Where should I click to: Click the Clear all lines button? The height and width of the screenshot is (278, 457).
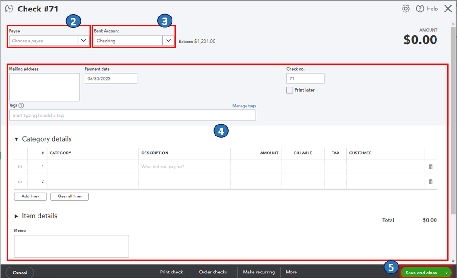pyautogui.click(x=70, y=196)
